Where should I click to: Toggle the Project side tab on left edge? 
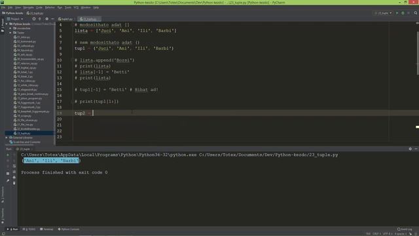[x=3, y=26]
